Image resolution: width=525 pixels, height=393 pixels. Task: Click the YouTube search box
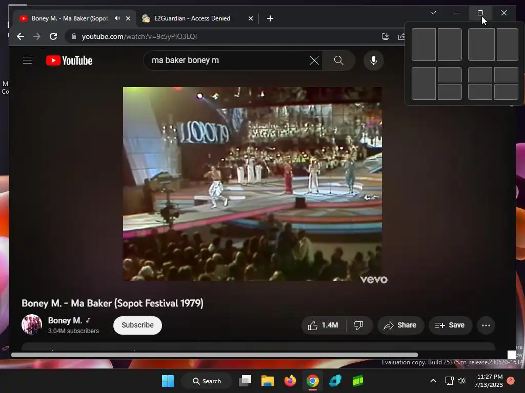coord(228,60)
